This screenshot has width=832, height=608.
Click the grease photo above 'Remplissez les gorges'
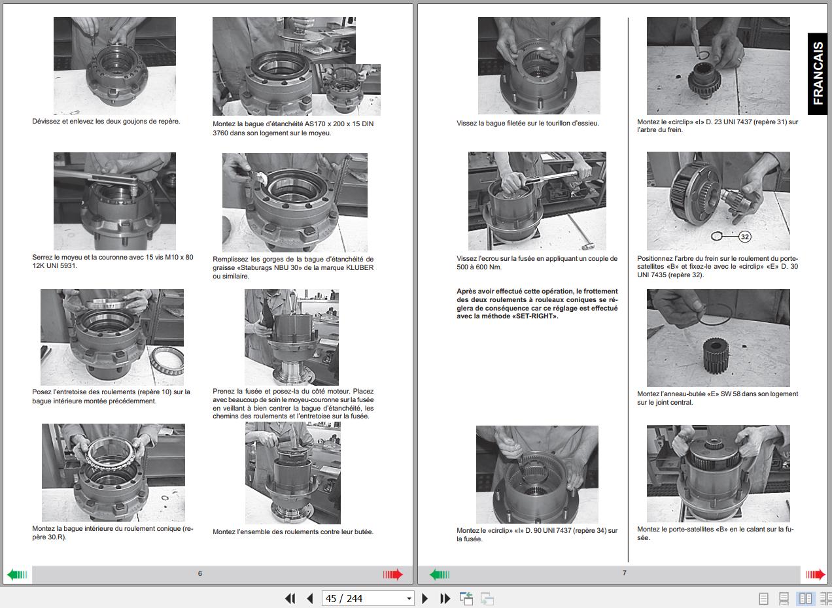click(x=295, y=203)
